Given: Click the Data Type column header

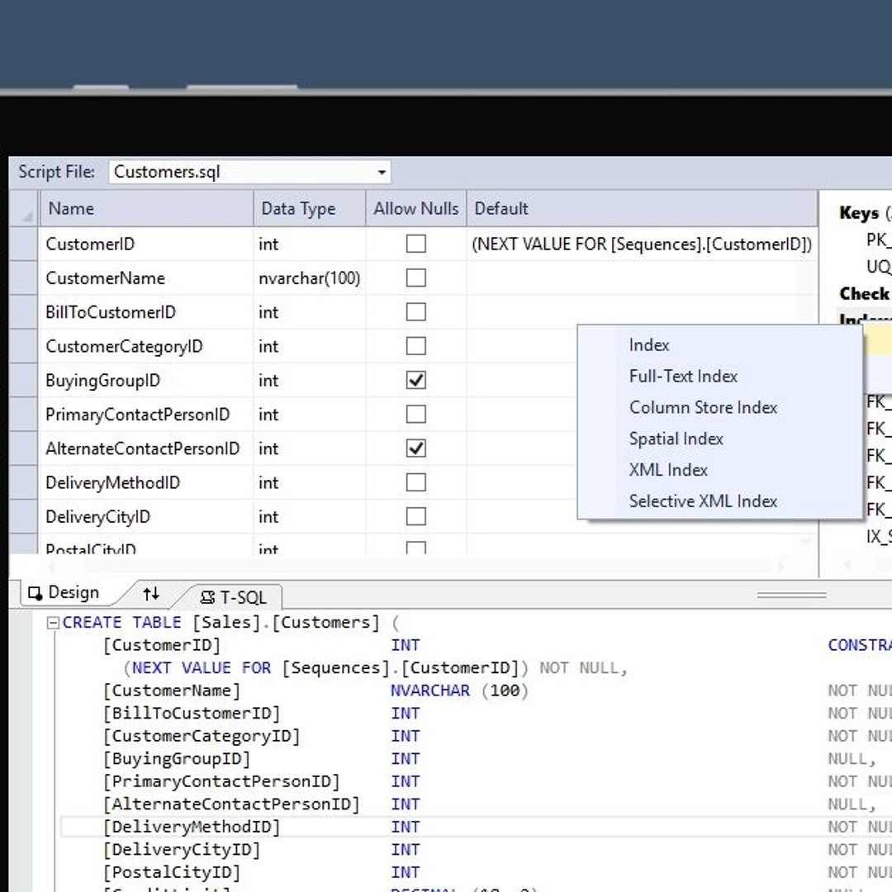Looking at the screenshot, I should pyautogui.click(x=310, y=208).
